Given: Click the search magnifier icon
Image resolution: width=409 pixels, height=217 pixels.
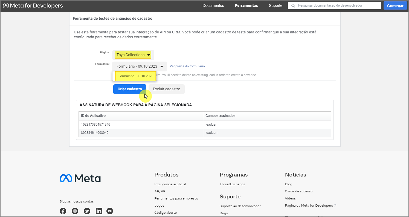Looking at the screenshot, I should pyautogui.click(x=293, y=6).
